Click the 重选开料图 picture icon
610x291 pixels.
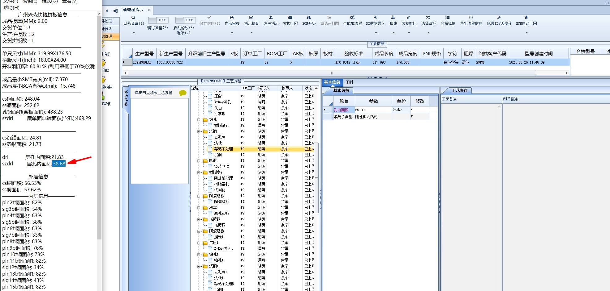(x=329, y=18)
